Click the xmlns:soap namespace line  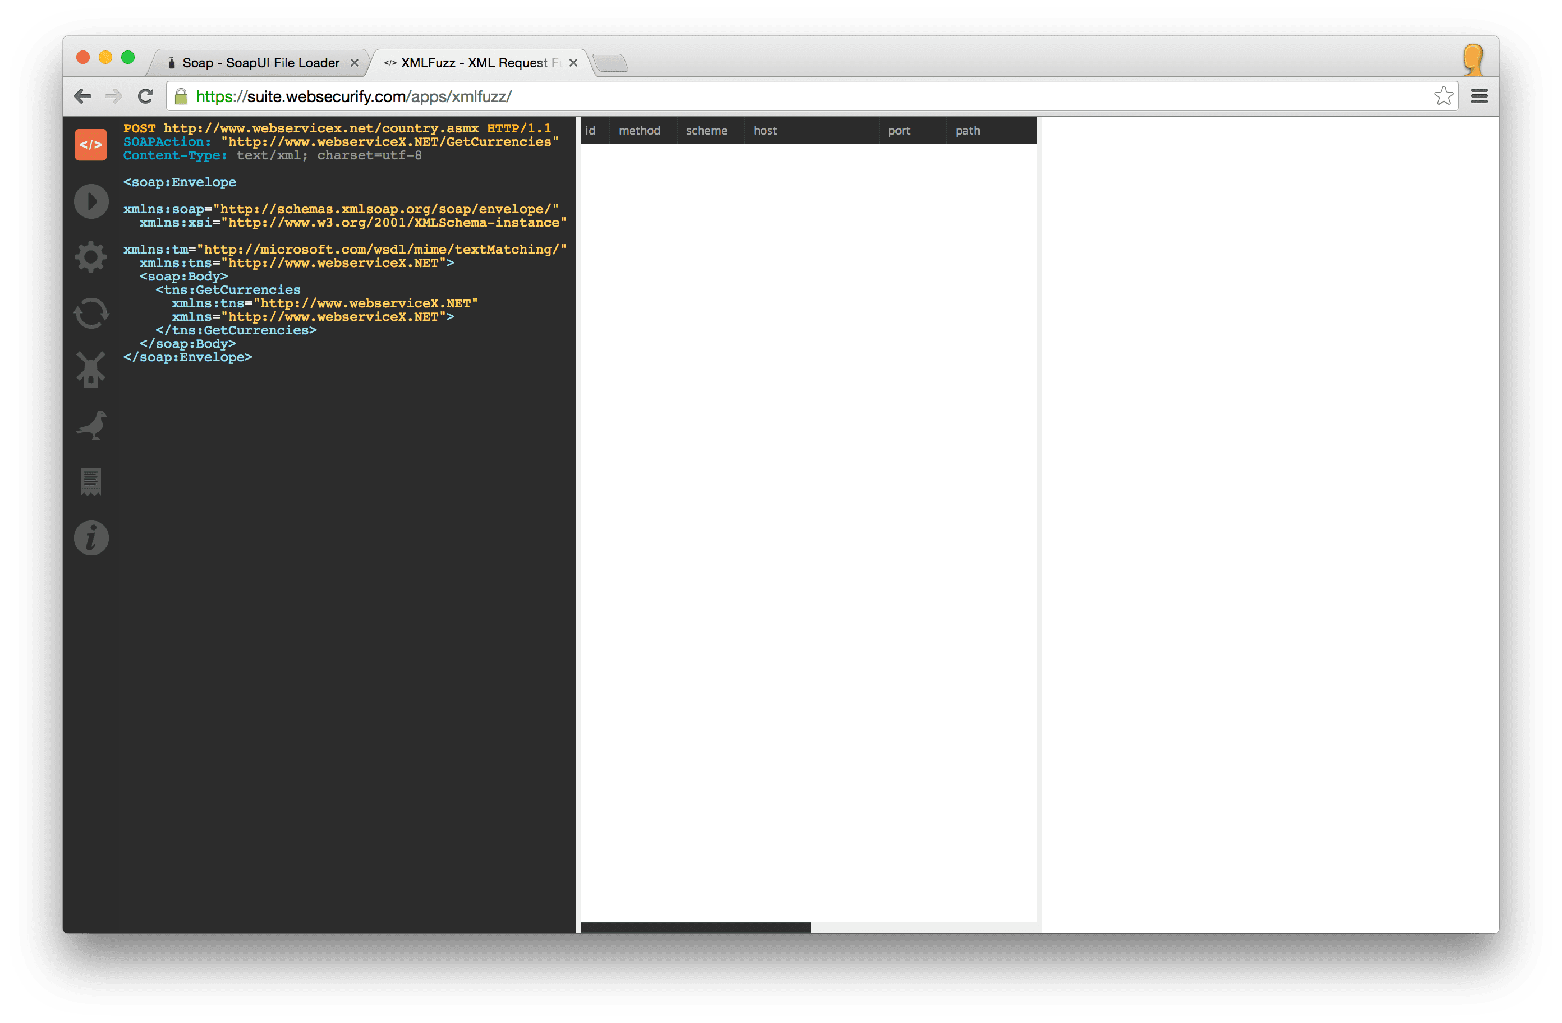point(341,209)
